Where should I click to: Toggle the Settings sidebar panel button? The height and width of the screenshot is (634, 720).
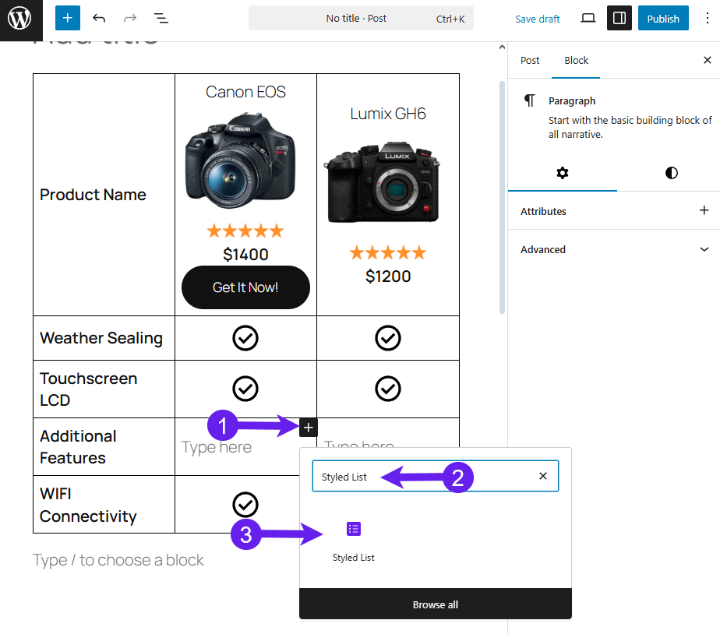619,18
